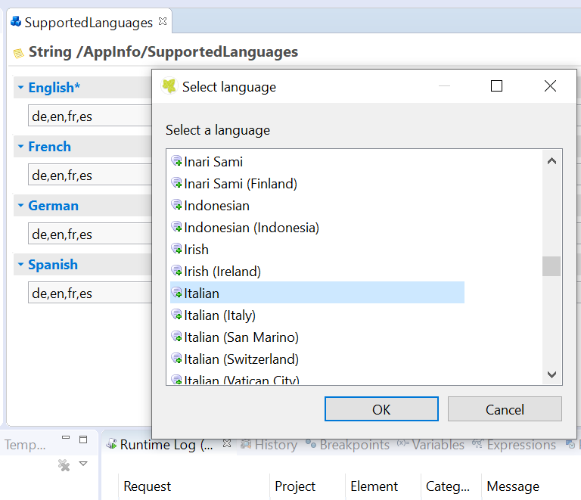Click the Select language dialog app icon
This screenshot has width=581, height=500.
coord(169,86)
